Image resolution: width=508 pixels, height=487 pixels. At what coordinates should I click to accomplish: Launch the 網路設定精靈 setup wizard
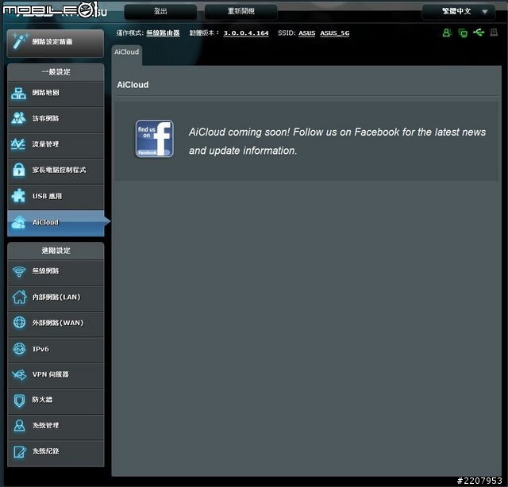[x=54, y=41]
